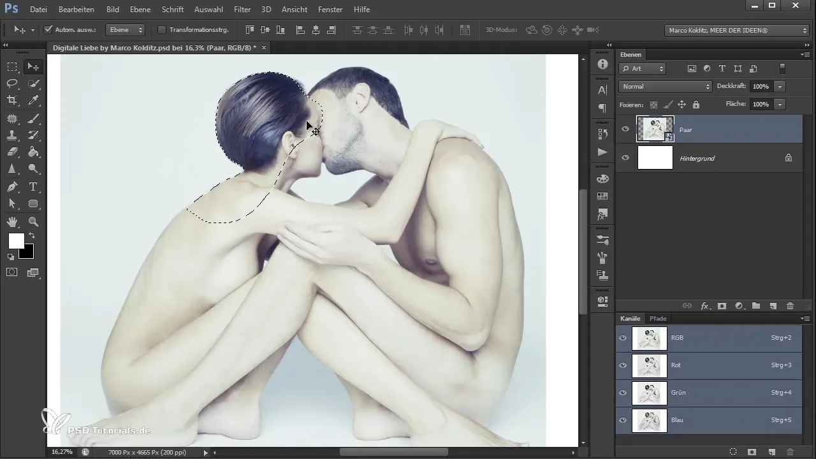Open the Ansicht menu

tap(295, 10)
